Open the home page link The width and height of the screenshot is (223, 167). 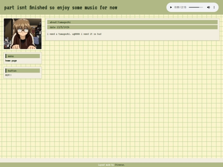click(11, 61)
